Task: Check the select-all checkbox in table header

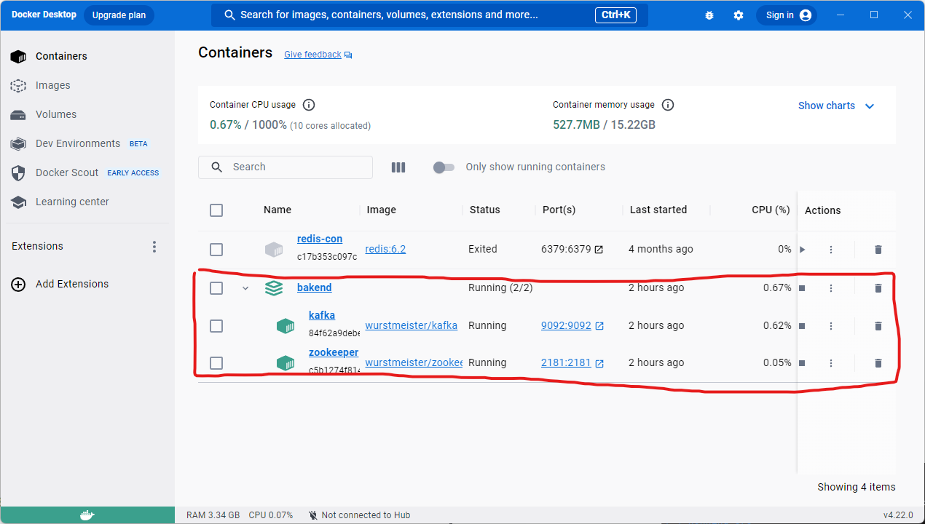Action: pos(216,210)
